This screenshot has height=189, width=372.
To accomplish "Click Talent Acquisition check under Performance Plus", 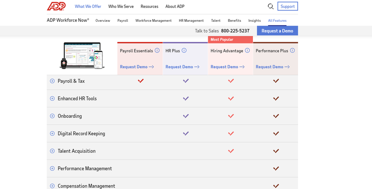I will click(x=276, y=151).
